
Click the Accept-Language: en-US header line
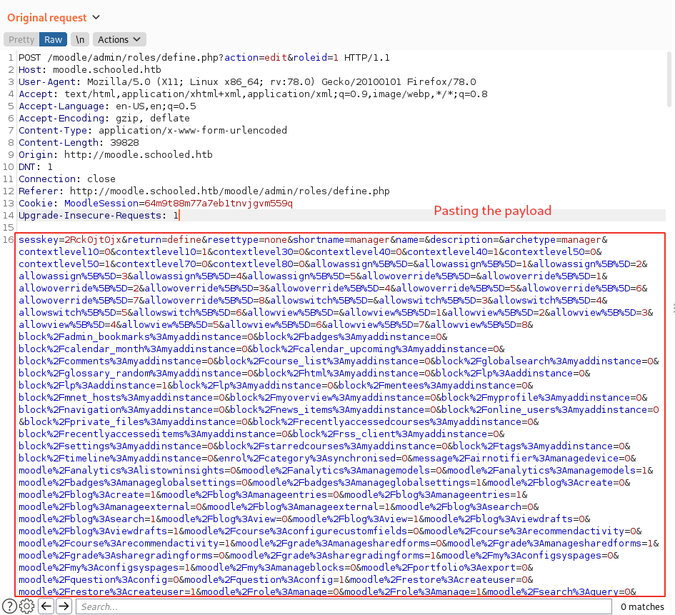107,106
